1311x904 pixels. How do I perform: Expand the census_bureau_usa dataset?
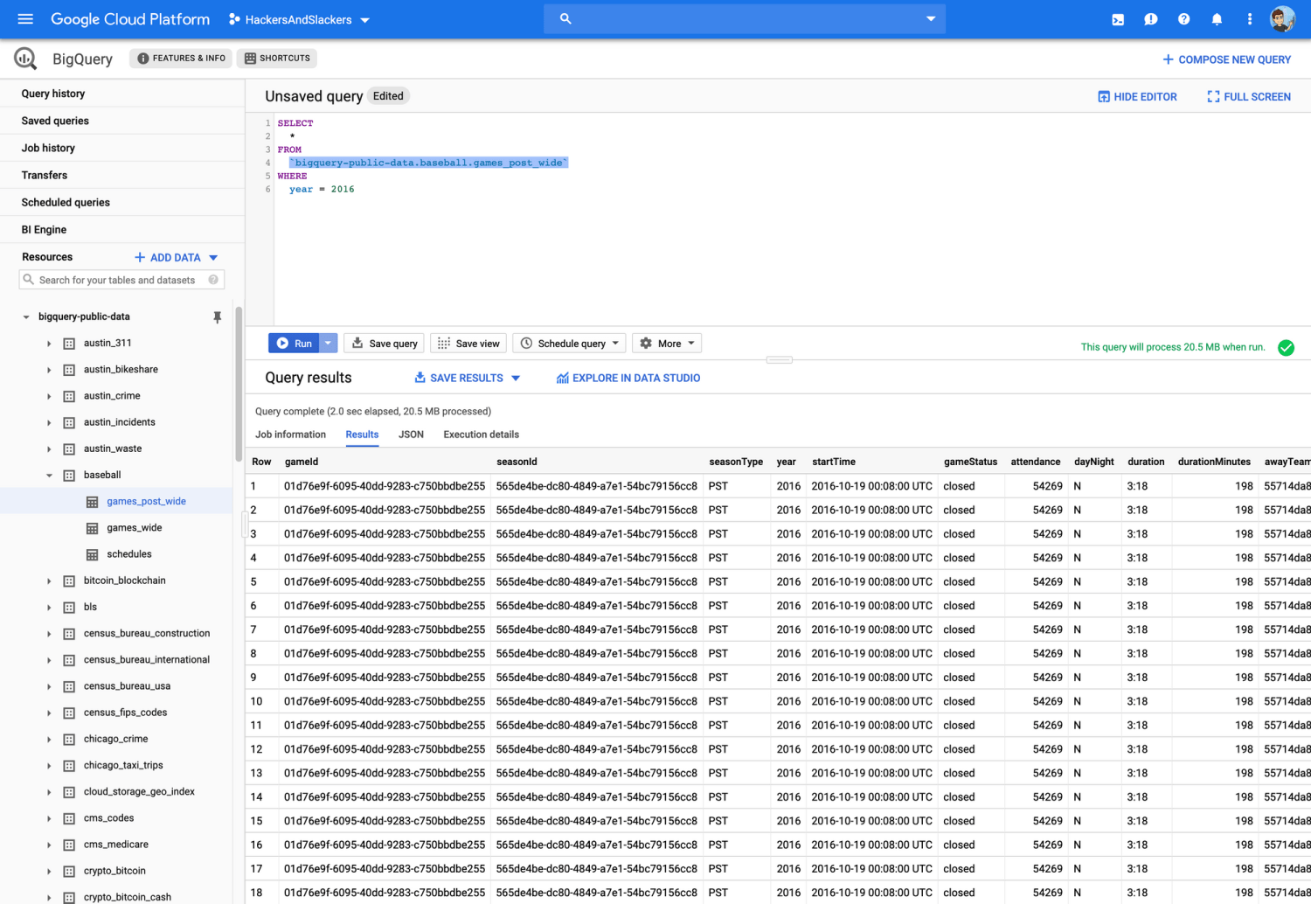[49, 686]
